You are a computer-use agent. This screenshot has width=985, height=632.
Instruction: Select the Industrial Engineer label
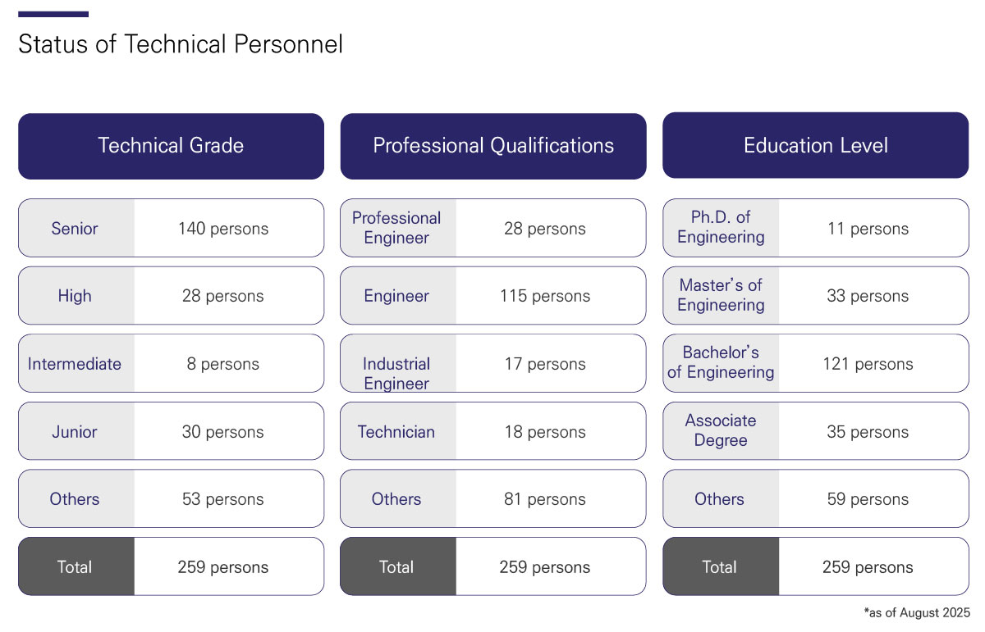point(396,373)
